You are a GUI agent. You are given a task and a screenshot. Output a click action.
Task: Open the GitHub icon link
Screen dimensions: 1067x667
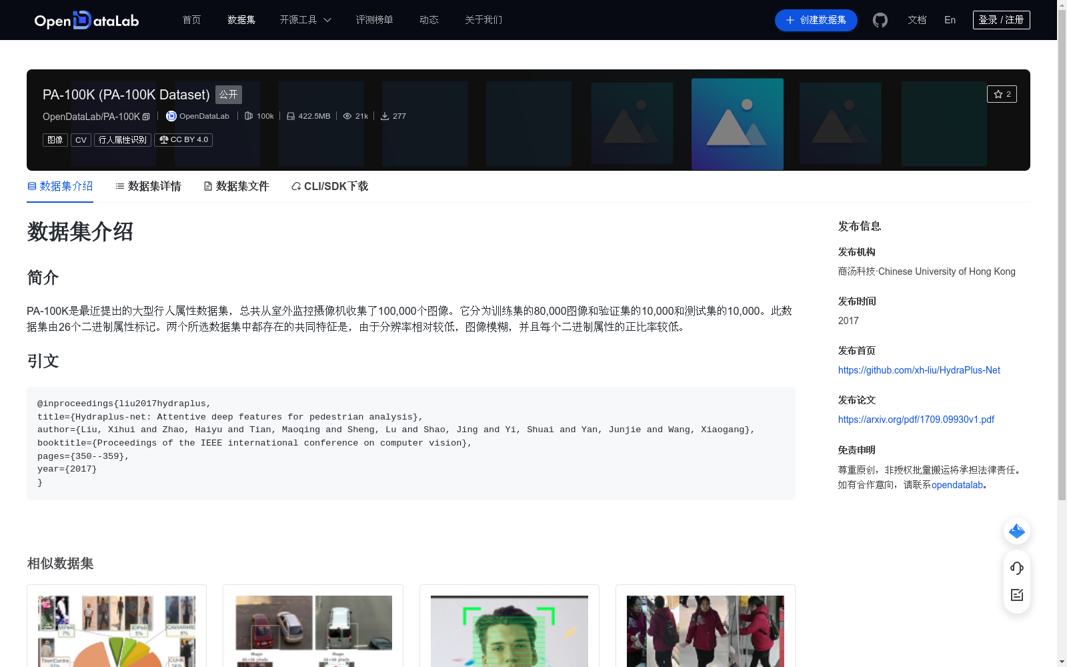click(880, 20)
